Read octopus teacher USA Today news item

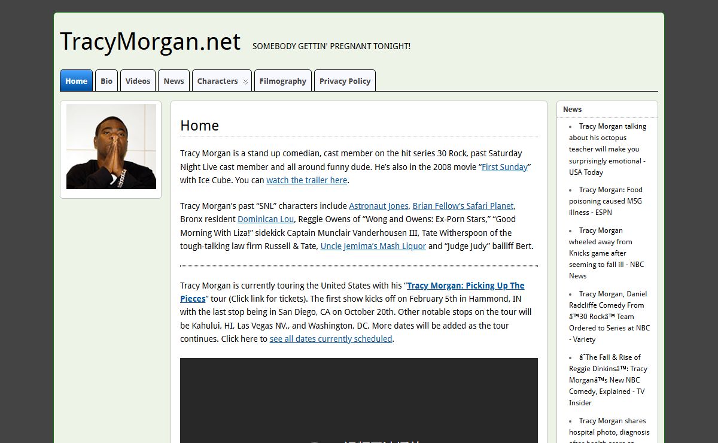pos(608,149)
